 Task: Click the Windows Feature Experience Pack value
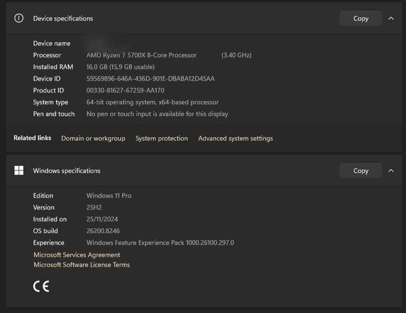160,242
